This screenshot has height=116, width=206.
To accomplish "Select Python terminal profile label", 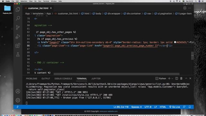I will 163,79.
